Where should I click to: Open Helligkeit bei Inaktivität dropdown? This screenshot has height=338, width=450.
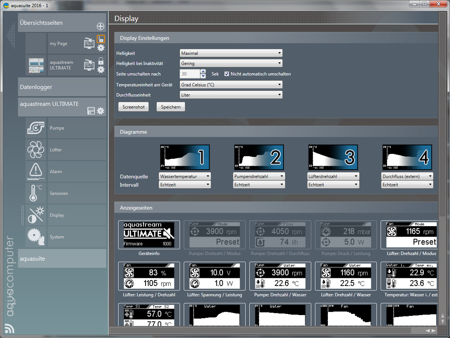point(231,63)
